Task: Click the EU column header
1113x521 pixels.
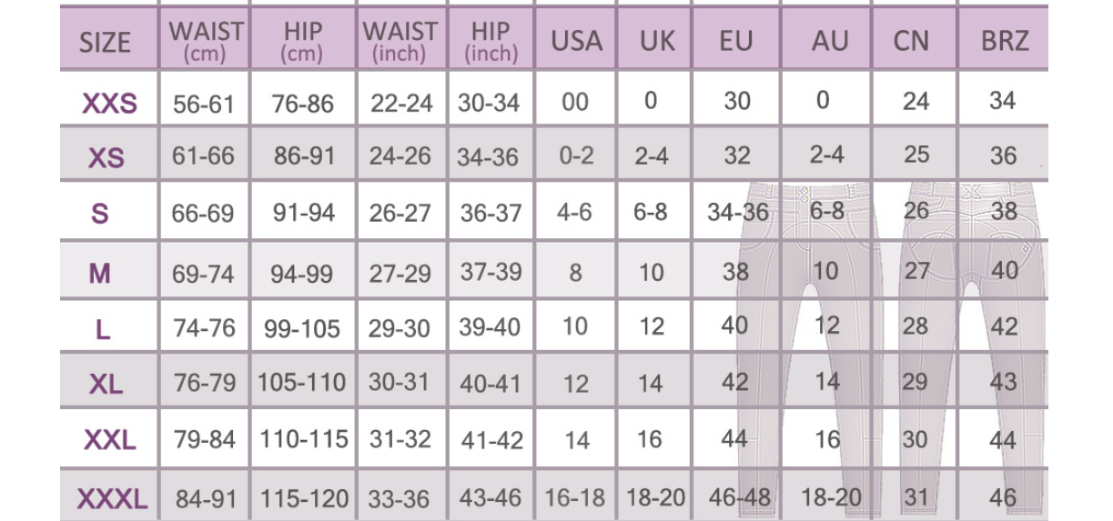Action: click(736, 41)
